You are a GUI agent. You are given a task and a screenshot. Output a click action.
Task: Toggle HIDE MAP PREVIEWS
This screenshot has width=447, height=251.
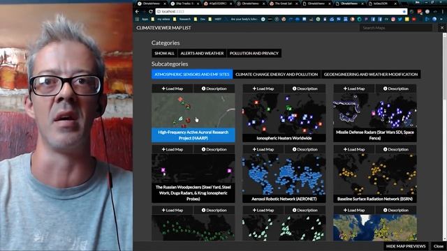tap(406, 246)
